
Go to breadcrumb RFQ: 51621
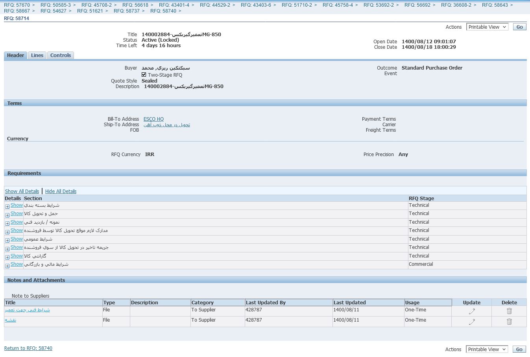90,11
